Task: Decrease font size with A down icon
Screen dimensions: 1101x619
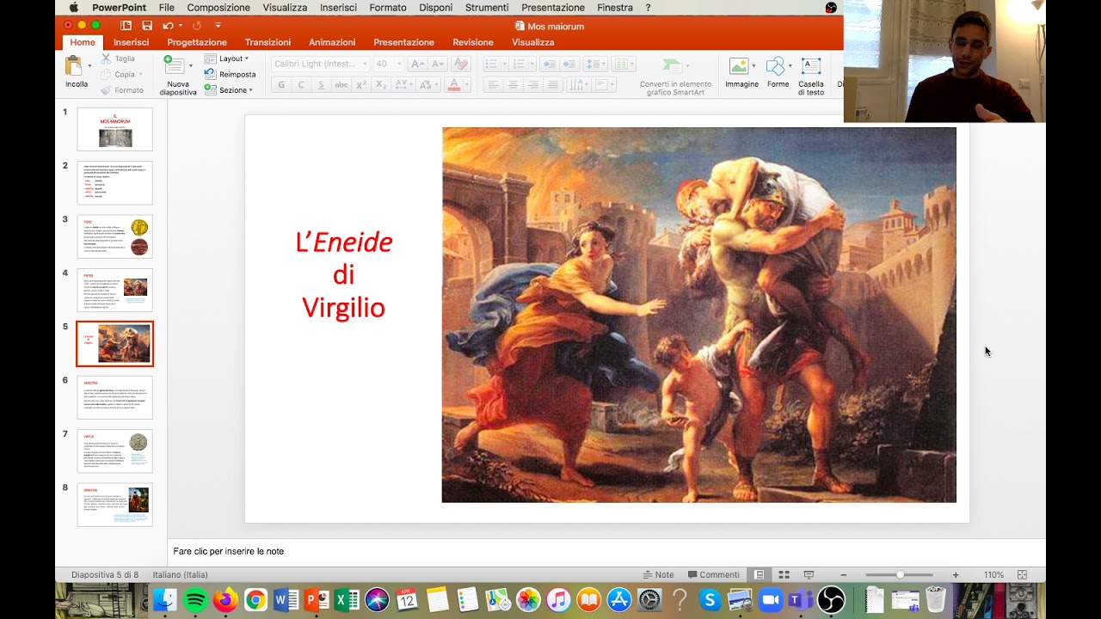Action: (x=438, y=64)
